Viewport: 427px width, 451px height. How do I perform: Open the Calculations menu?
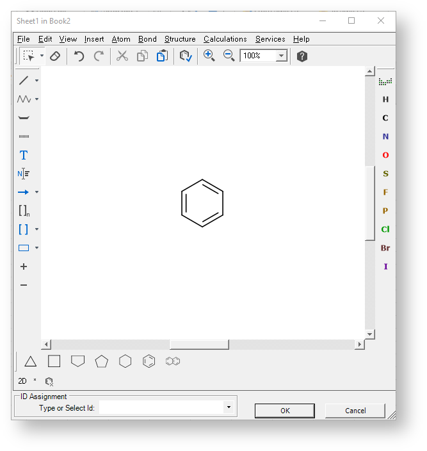pyautogui.click(x=225, y=39)
